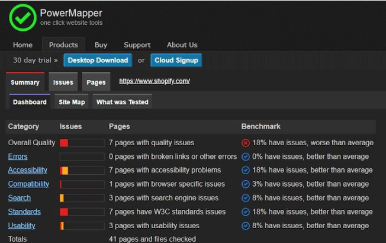The image size is (386, 243).
Task: Open the Site Map sub-tab
Action: pos(72,101)
